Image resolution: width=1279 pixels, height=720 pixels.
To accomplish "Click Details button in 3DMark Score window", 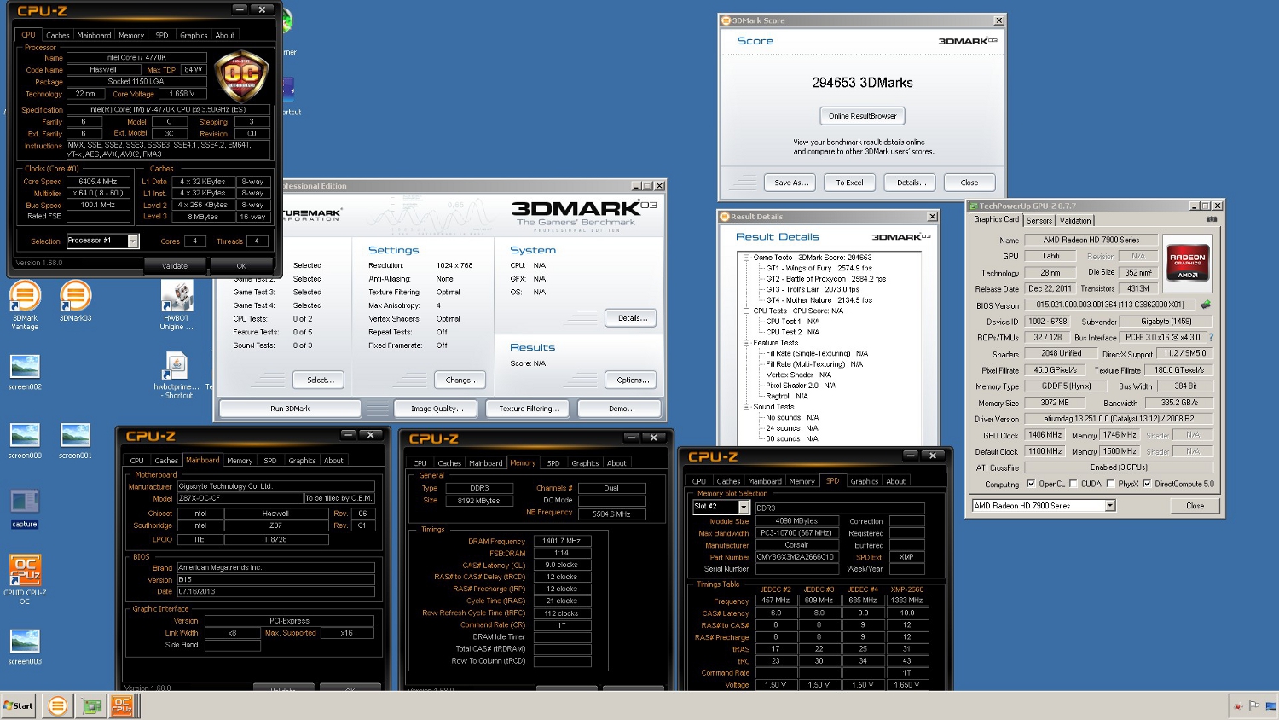I will pyautogui.click(x=911, y=183).
